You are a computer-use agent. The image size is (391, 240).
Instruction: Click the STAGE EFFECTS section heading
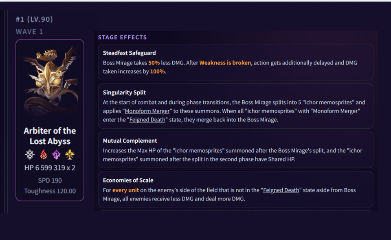tap(123, 37)
